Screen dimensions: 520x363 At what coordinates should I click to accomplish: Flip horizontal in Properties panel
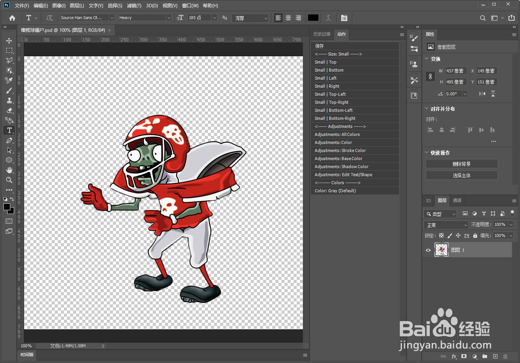click(x=482, y=94)
